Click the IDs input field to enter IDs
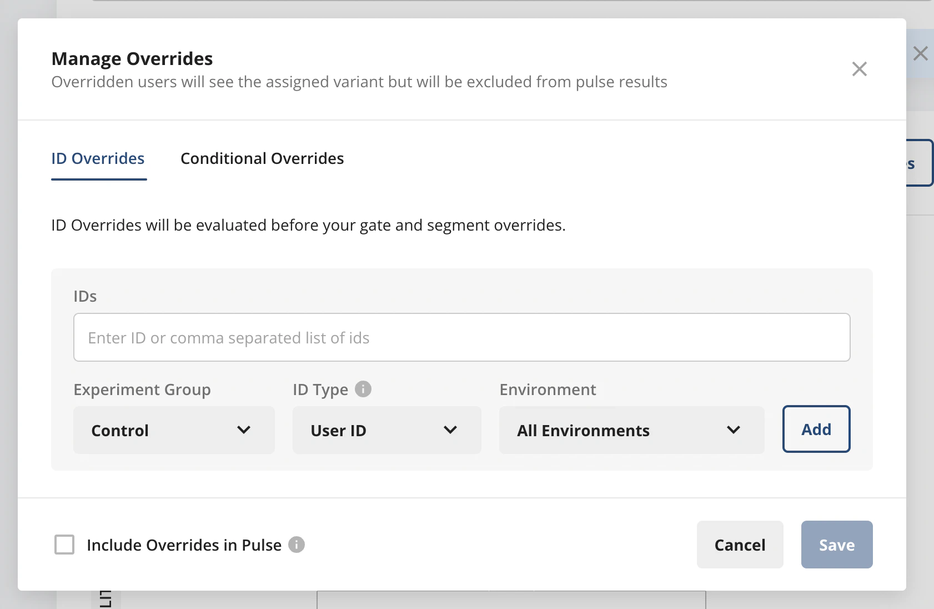 tap(461, 337)
